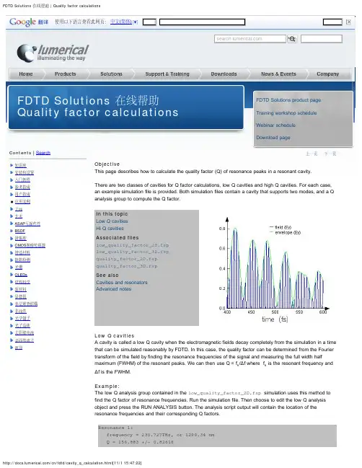Click the search magnifier icon button
This screenshot has height=468, width=362.
pos(292,39)
